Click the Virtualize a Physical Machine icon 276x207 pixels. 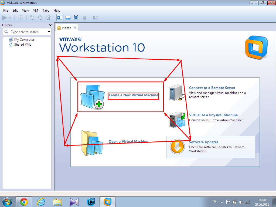pyautogui.click(x=177, y=120)
